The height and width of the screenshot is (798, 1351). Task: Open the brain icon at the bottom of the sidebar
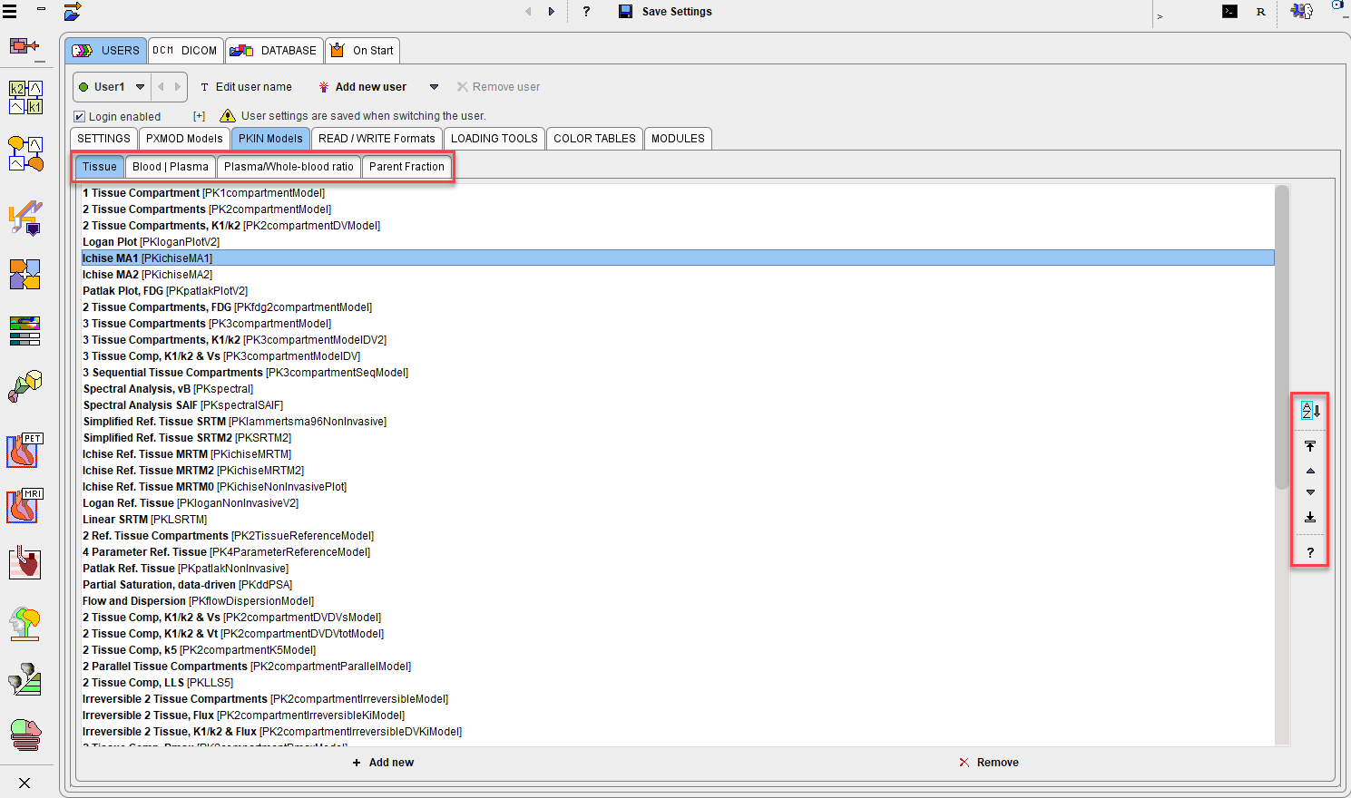coord(25,735)
